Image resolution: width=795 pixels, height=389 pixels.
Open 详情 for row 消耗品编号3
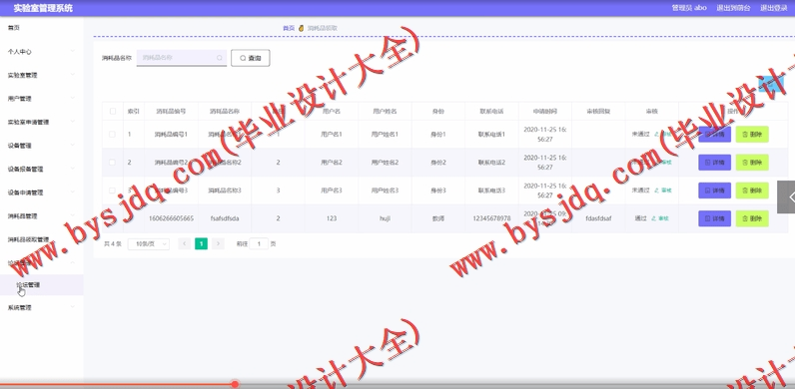point(714,191)
